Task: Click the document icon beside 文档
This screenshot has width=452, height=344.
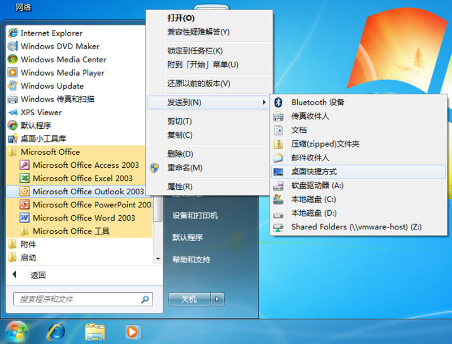Action: click(278, 130)
